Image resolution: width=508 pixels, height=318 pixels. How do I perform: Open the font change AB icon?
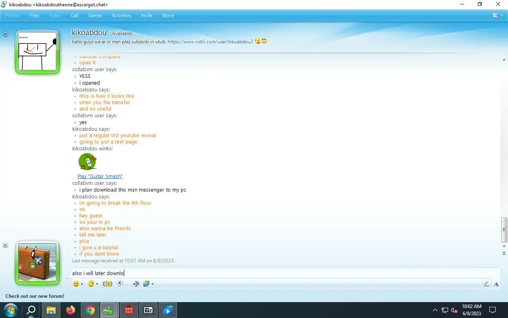[x=136, y=284]
